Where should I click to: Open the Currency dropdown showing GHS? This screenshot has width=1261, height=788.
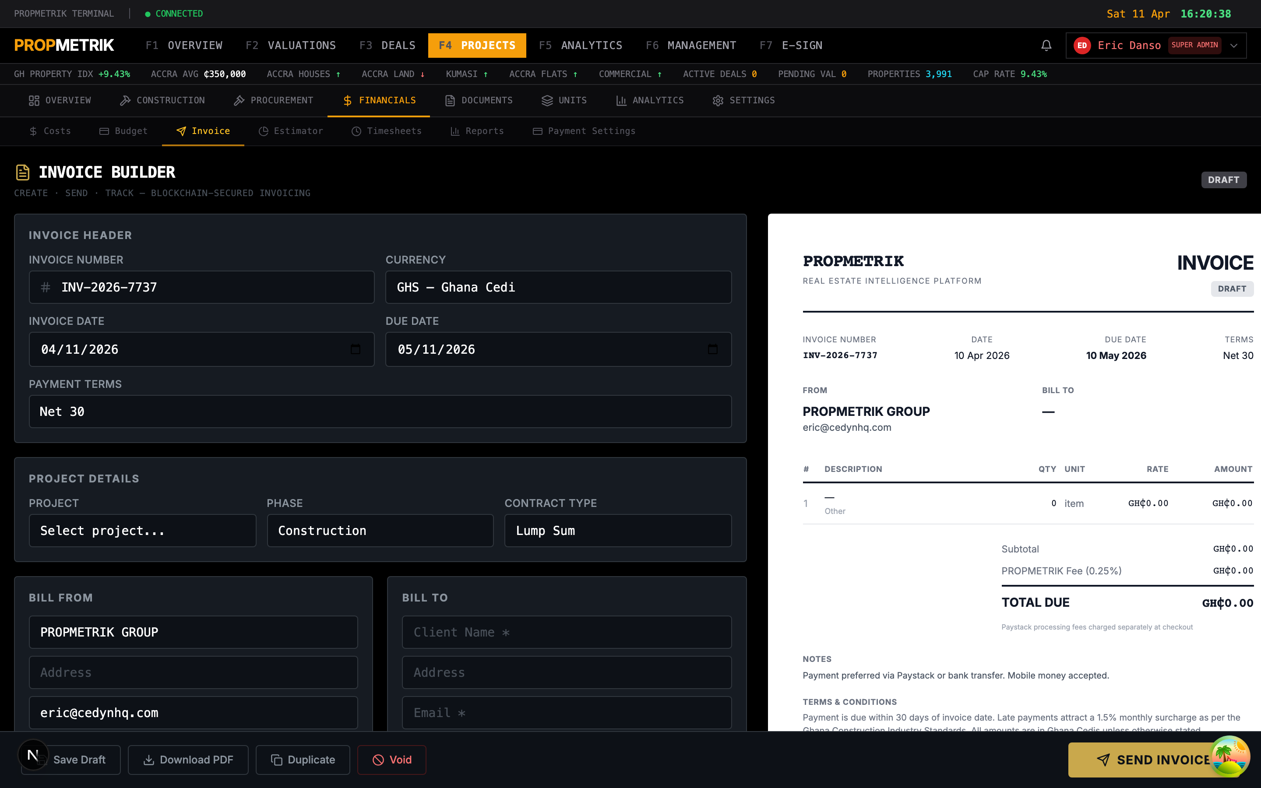(559, 287)
